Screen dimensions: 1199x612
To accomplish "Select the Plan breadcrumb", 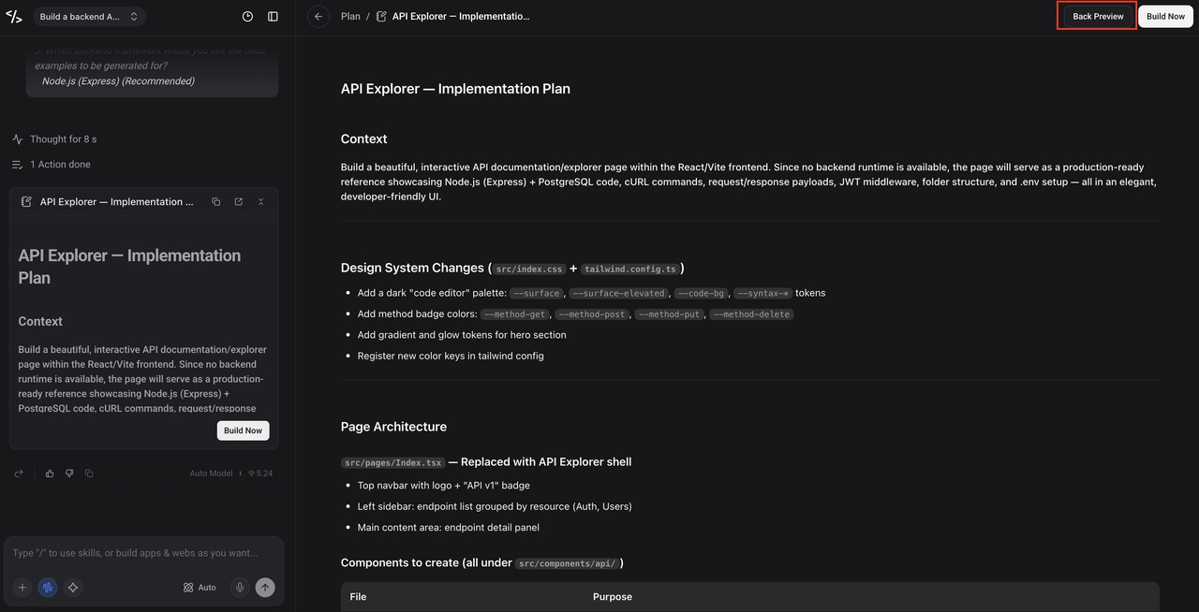I will 350,16.
